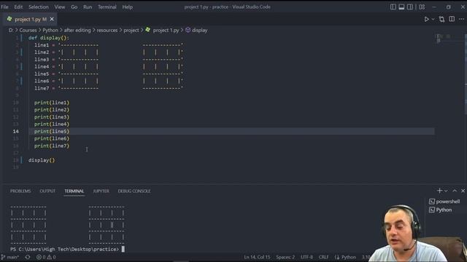Open the Help menu
The height and width of the screenshot is (262, 467).
[128, 7]
